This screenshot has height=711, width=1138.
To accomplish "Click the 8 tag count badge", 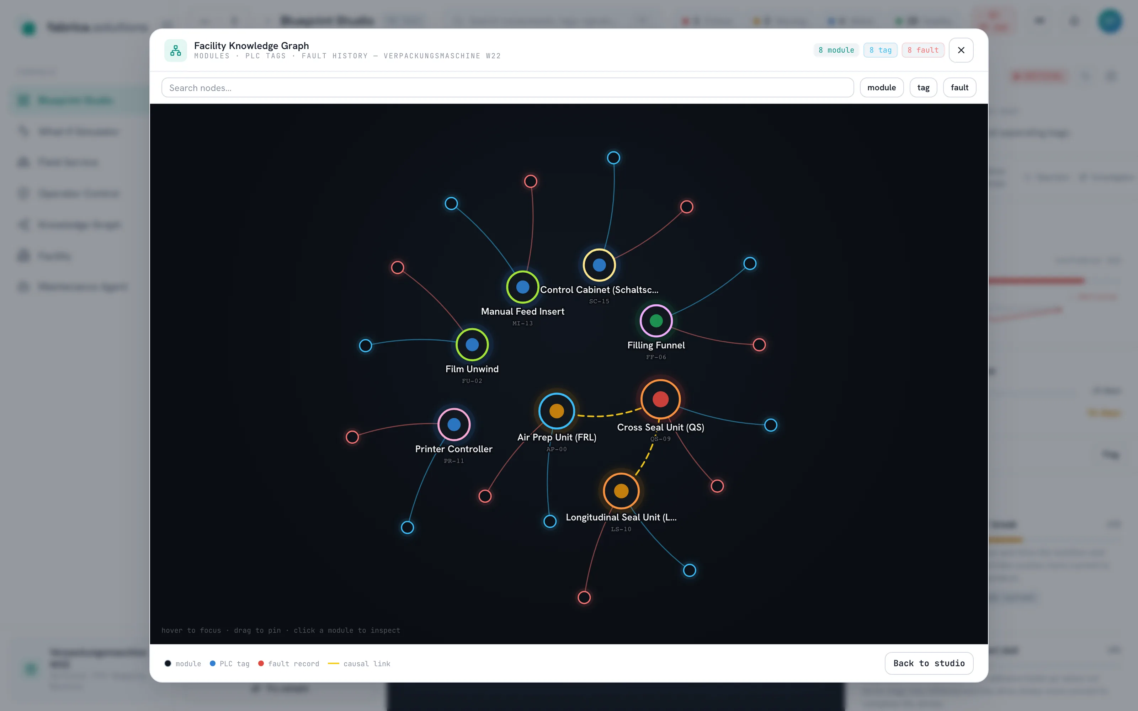I will (880, 50).
